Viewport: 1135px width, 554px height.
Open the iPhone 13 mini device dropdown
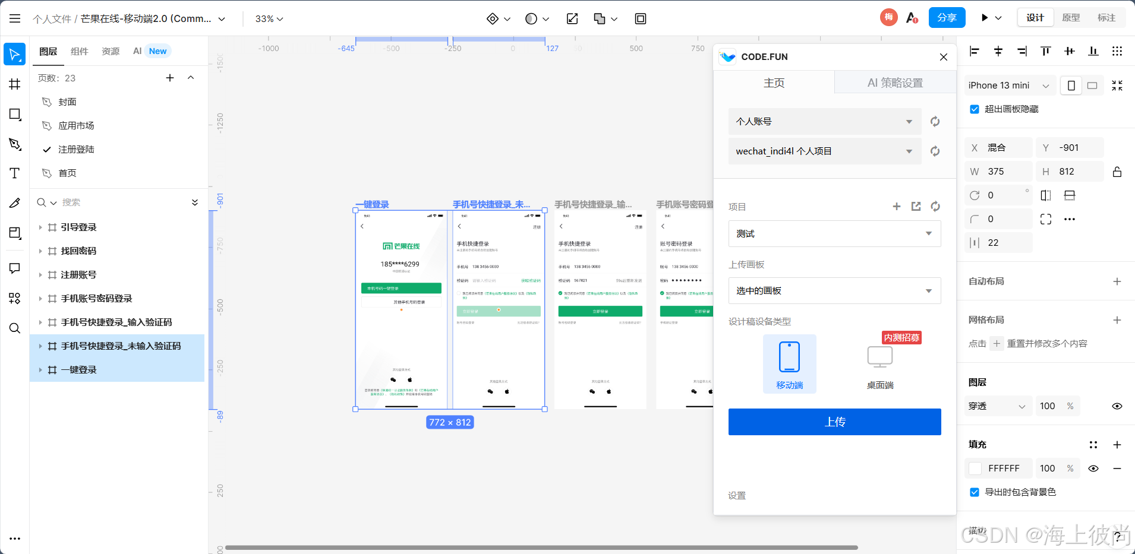click(1008, 85)
